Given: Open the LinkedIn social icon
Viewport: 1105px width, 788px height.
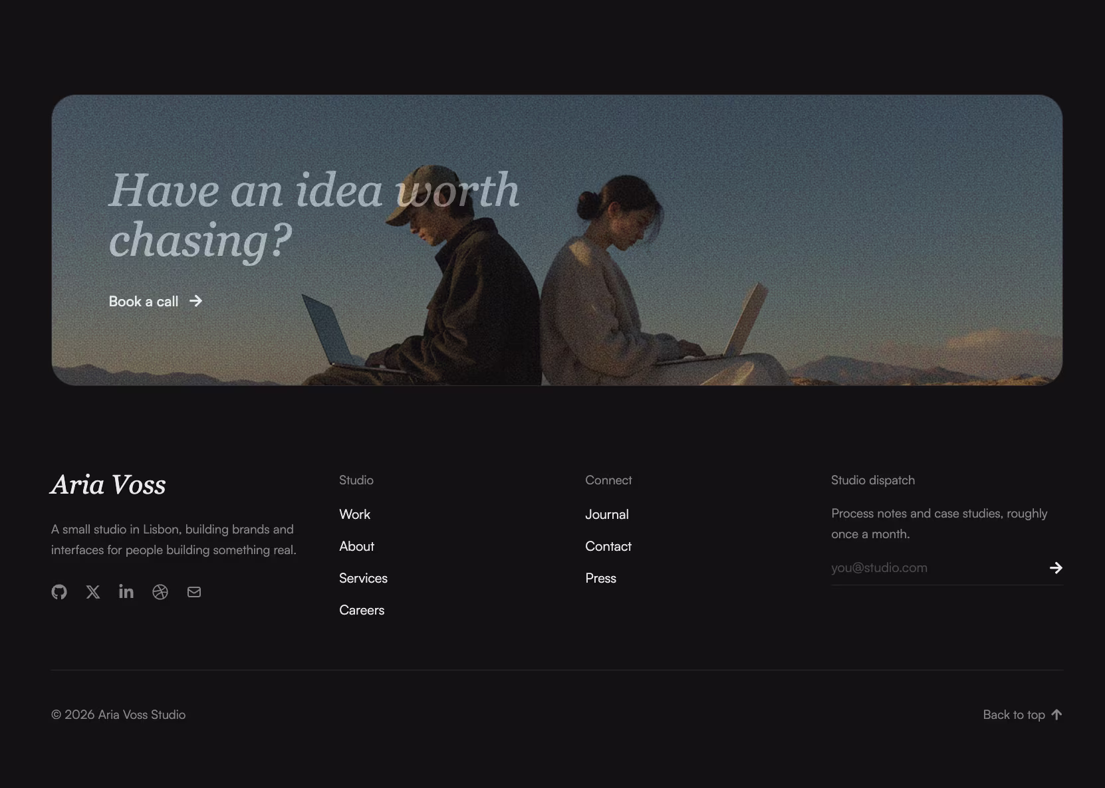Looking at the screenshot, I should pos(126,592).
